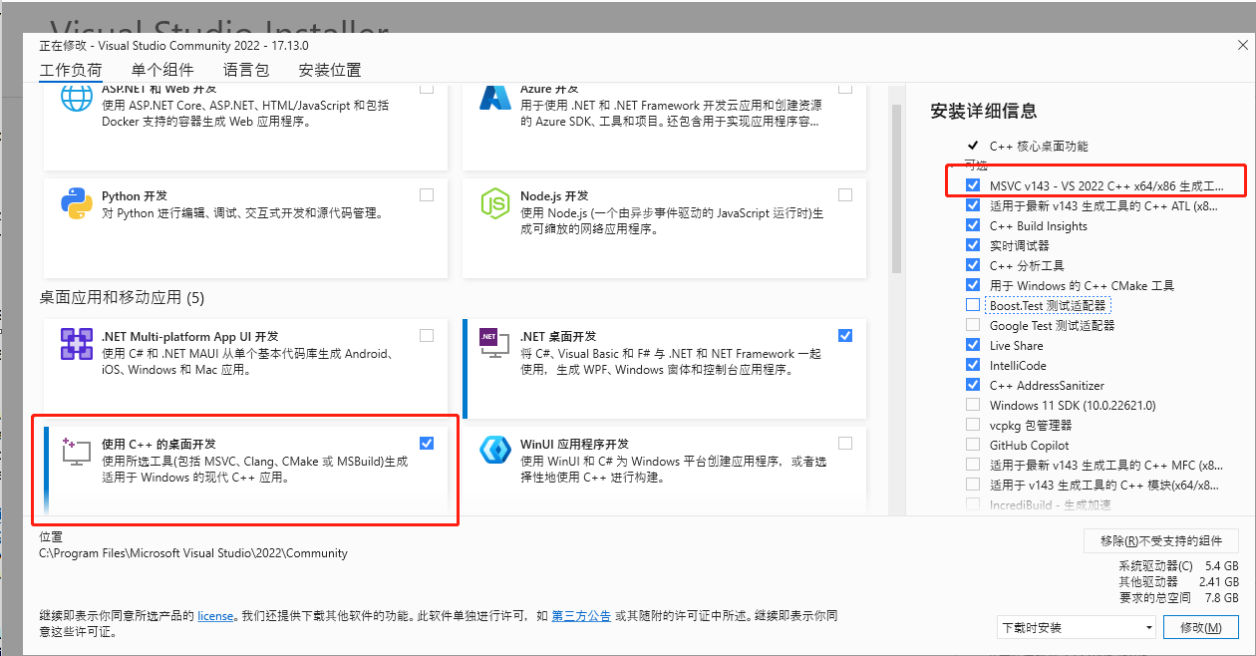This screenshot has width=1256, height=656.
Task: Click the ASP.NET 和 Web 开发 globe icon
Action: tap(78, 98)
